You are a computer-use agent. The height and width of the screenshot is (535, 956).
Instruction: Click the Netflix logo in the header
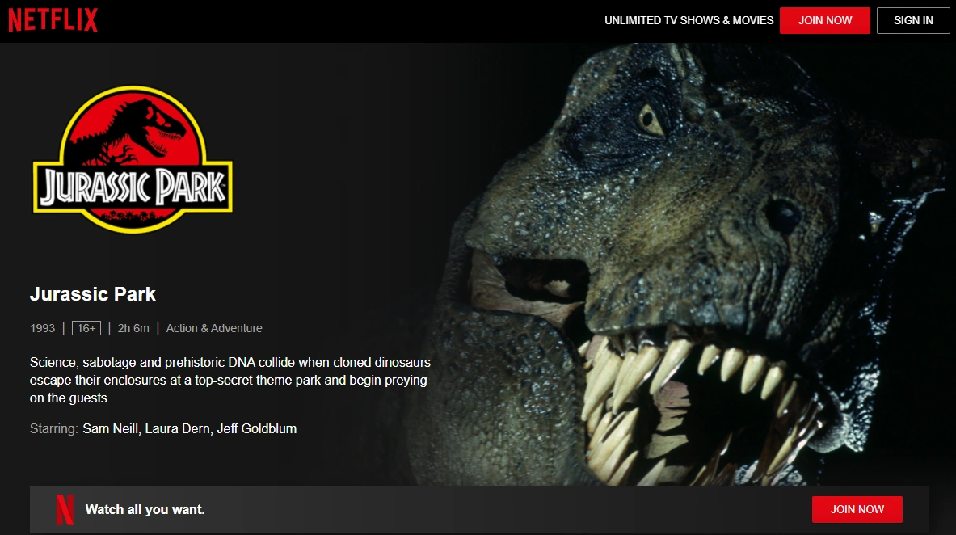click(x=53, y=20)
